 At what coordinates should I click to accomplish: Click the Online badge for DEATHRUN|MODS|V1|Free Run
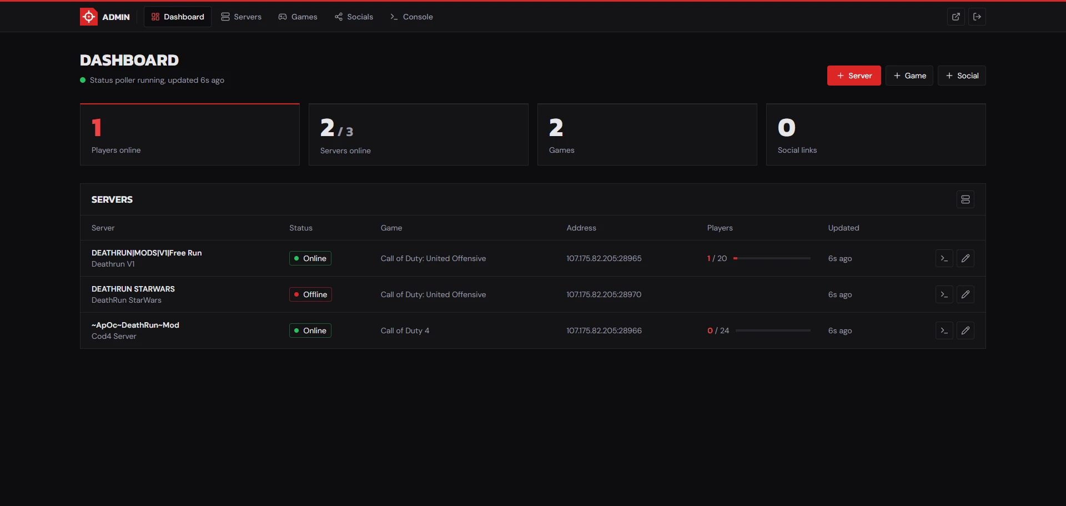310,258
